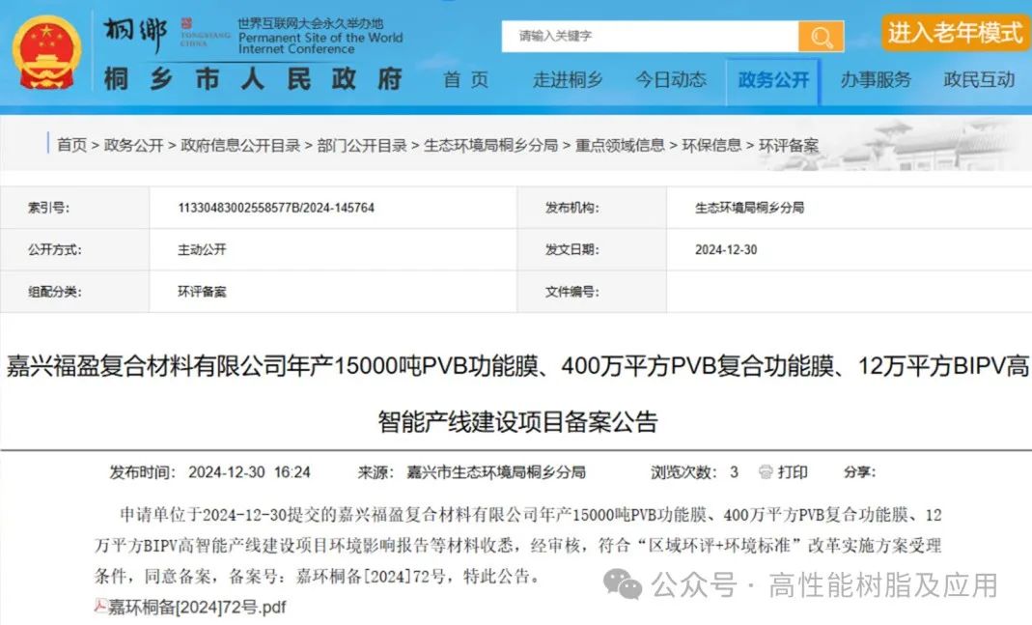Open the 政民互动 navigation tab
Viewport: 1032px width, 625px height.
pyautogui.click(x=979, y=80)
